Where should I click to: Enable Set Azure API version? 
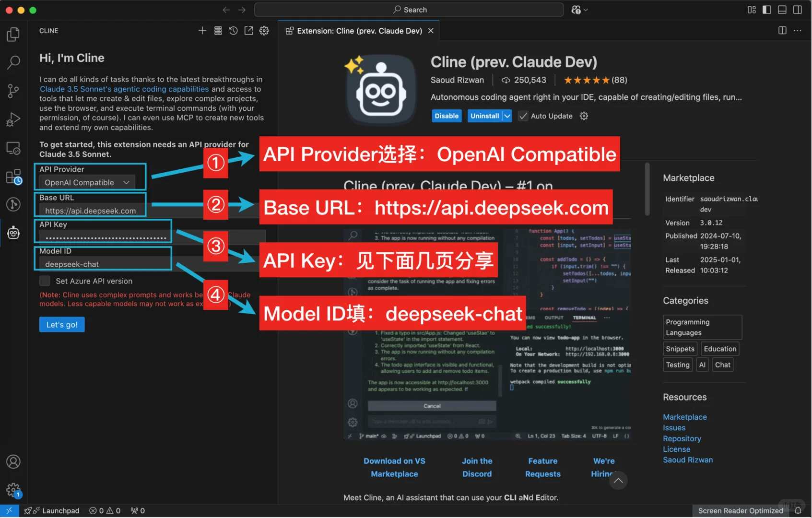(45, 281)
